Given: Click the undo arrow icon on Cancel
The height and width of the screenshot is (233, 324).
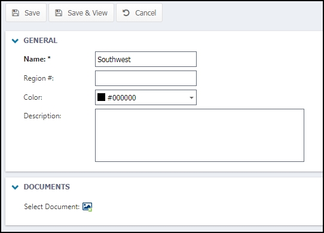Looking at the screenshot, I should click(126, 13).
